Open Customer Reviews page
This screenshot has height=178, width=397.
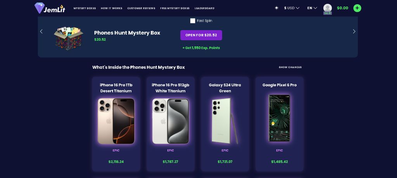tap(141, 9)
